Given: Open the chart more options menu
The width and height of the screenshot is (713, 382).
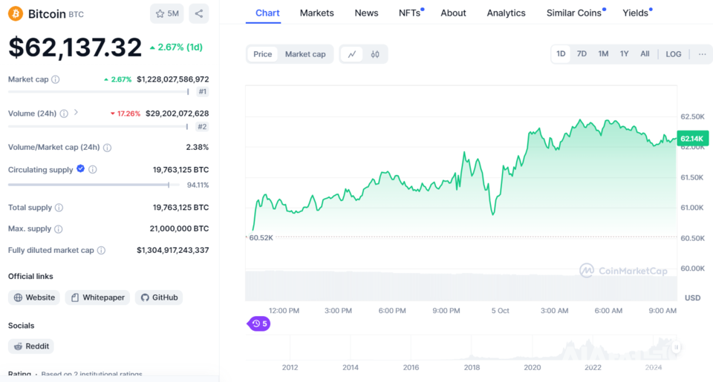Looking at the screenshot, I should pyautogui.click(x=702, y=54).
